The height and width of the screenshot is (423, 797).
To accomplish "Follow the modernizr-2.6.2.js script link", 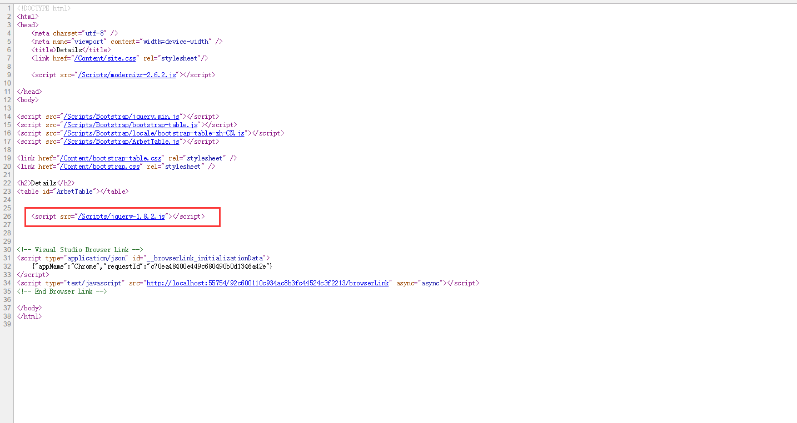I will click(127, 75).
